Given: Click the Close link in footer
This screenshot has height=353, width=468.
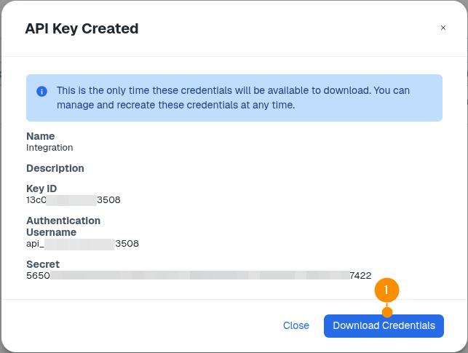Looking at the screenshot, I should click(296, 325).
